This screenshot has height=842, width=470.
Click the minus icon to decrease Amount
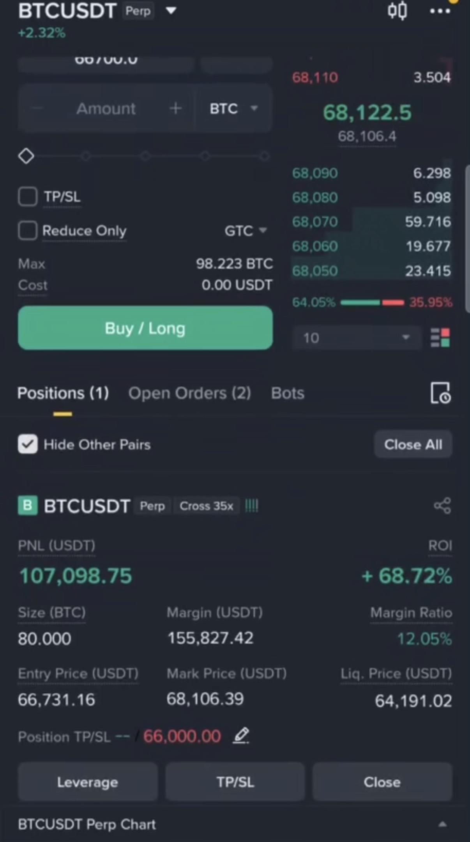pyautogui.click(x=37, y=108)
